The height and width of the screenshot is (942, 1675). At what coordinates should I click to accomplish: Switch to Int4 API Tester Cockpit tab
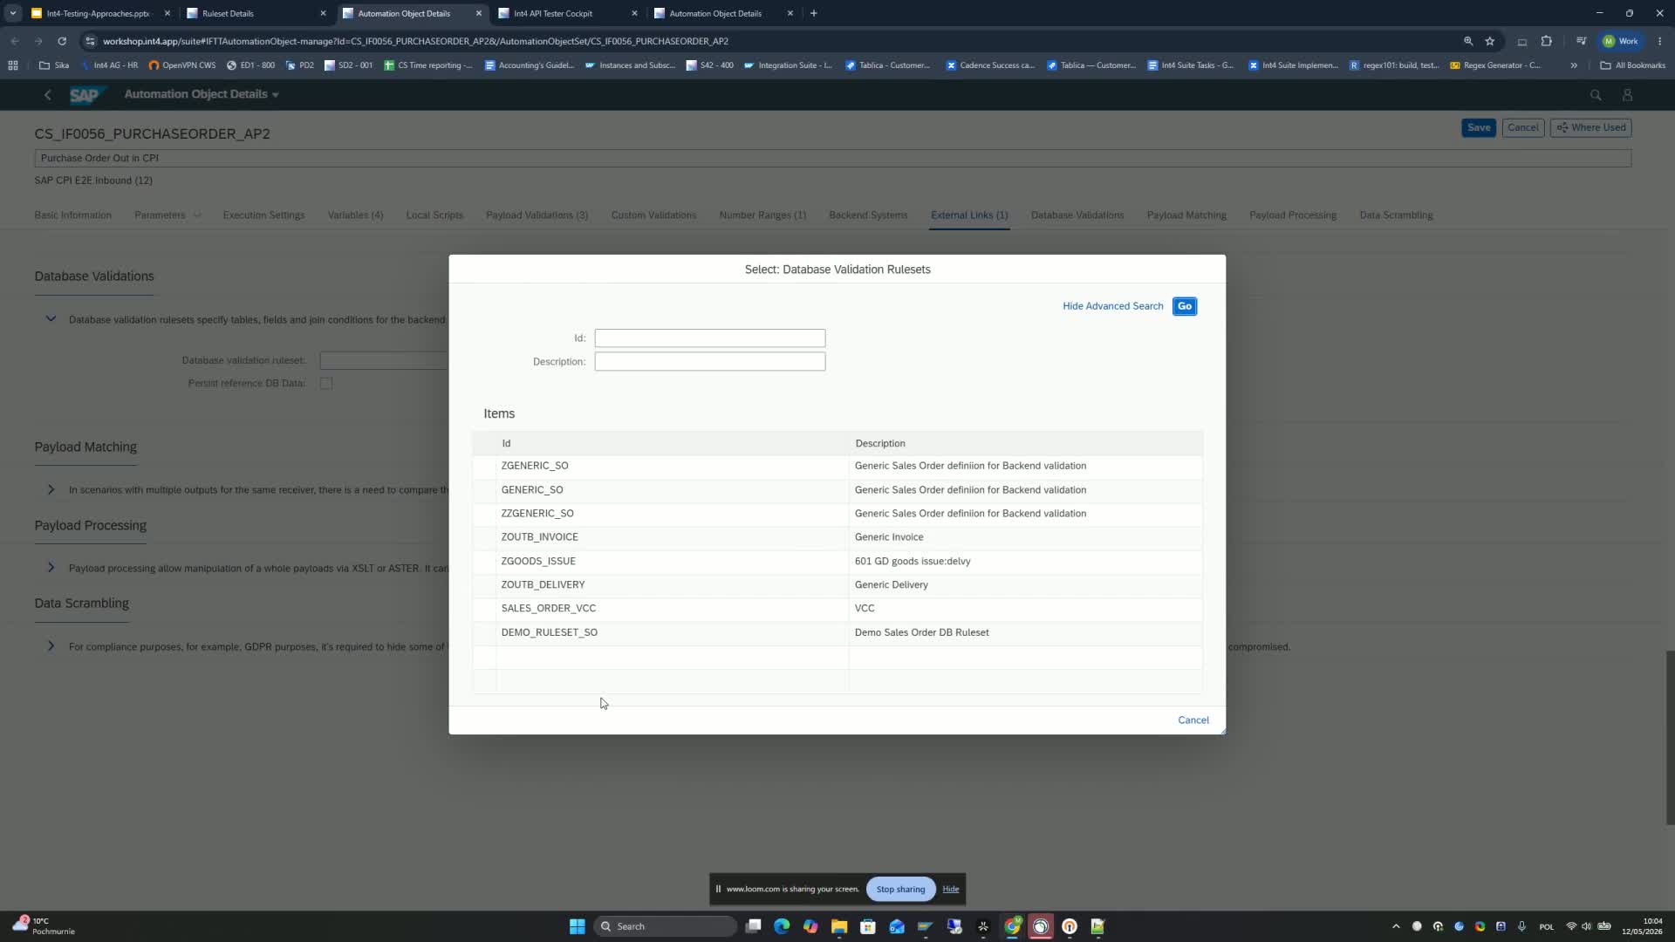[567, 13]
